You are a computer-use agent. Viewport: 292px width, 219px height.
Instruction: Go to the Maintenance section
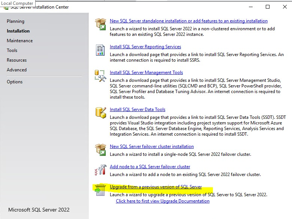[19, 41]
